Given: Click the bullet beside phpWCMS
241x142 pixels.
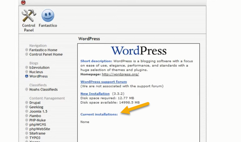Looking at the screenshot, I should coord(27,124).
